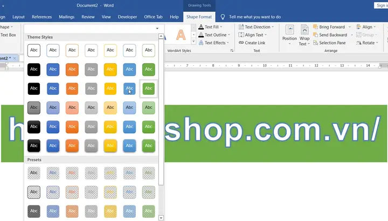Click Create Link in Text group
This screenshot has width=388, height=221.
point(252,43)
